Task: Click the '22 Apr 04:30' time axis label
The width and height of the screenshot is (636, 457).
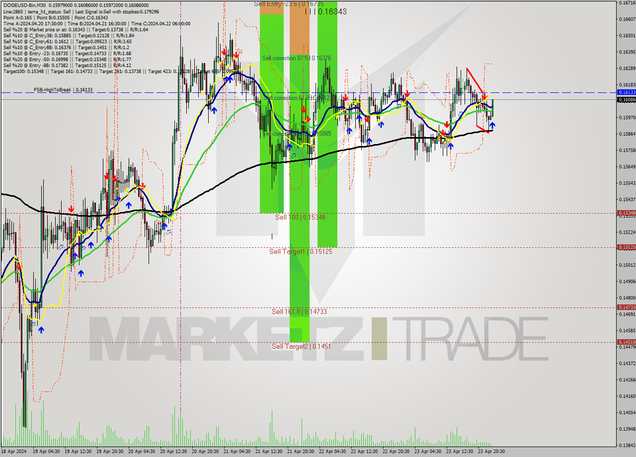Action: click(332, 452)
